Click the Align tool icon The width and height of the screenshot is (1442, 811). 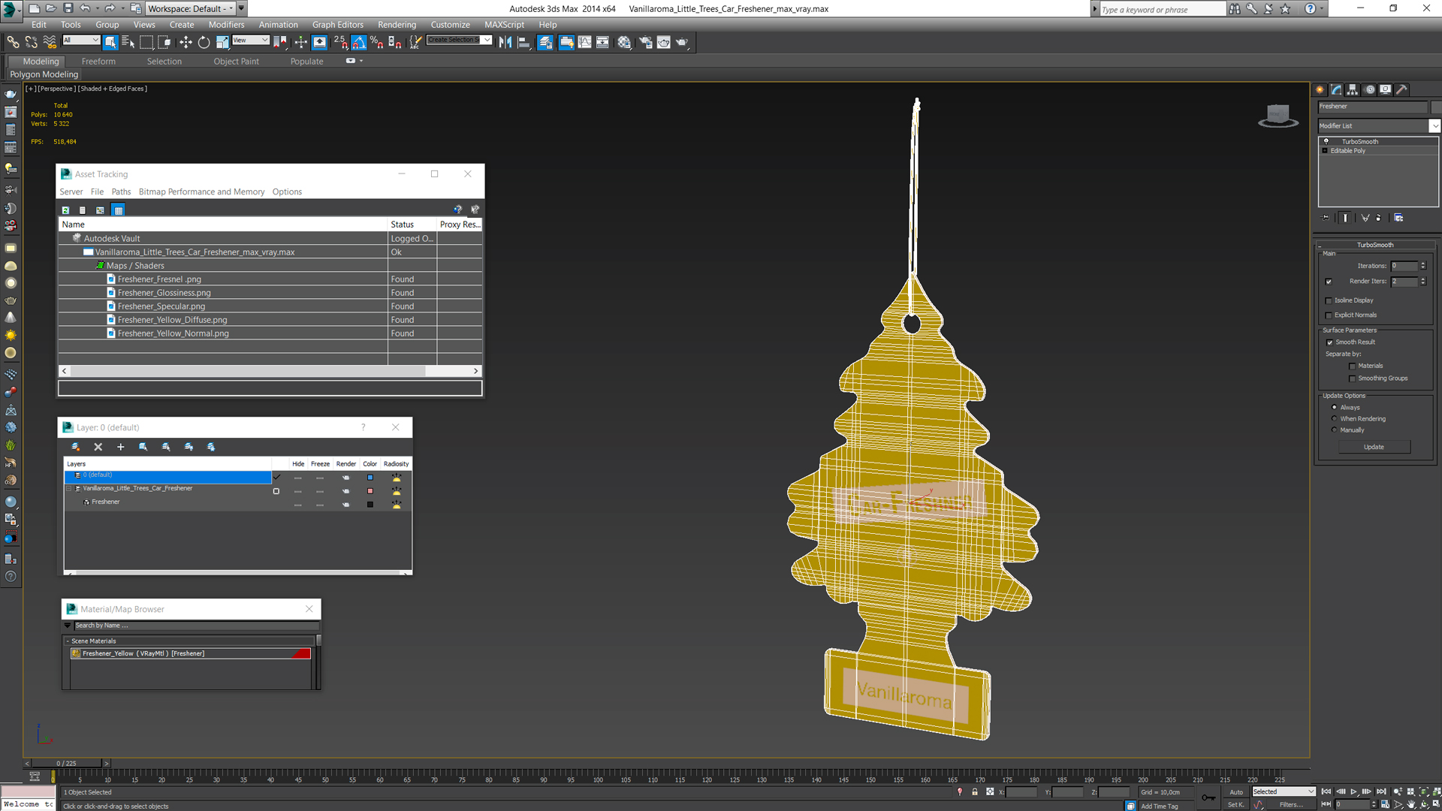(524, 42)
